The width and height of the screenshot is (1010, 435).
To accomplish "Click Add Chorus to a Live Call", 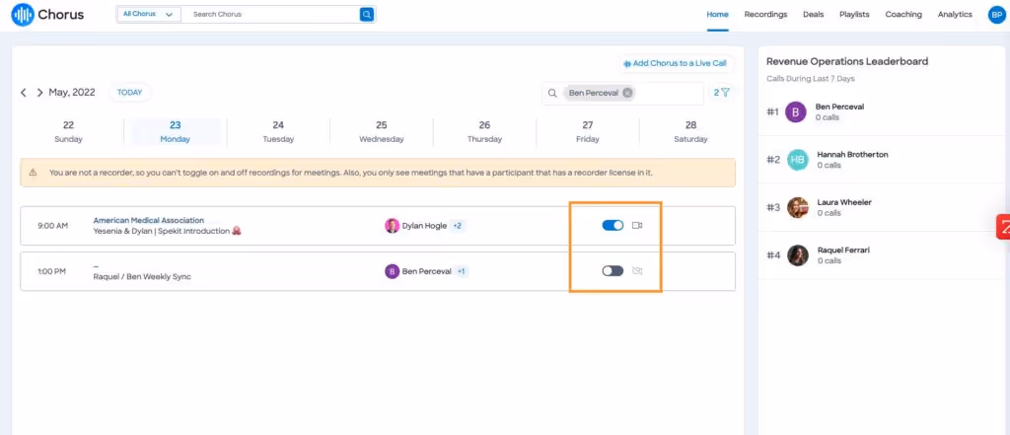I will [x=675, y=64].
